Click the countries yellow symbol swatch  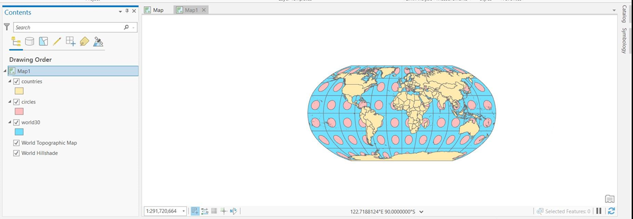point(19,91)
